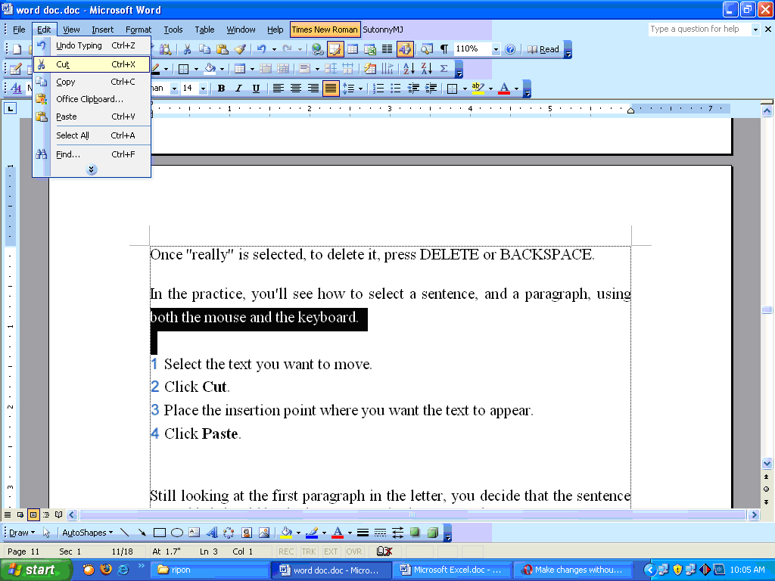Click the Read button on the toolbar
The height and width of the screenshot is (581, 775).
[543, 48]
